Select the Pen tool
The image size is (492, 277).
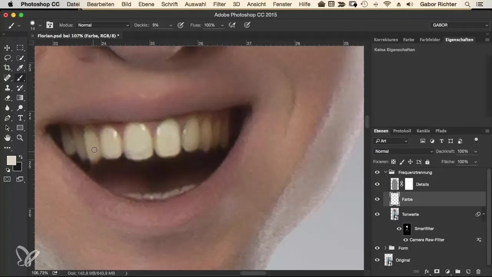tap(7, 118)
